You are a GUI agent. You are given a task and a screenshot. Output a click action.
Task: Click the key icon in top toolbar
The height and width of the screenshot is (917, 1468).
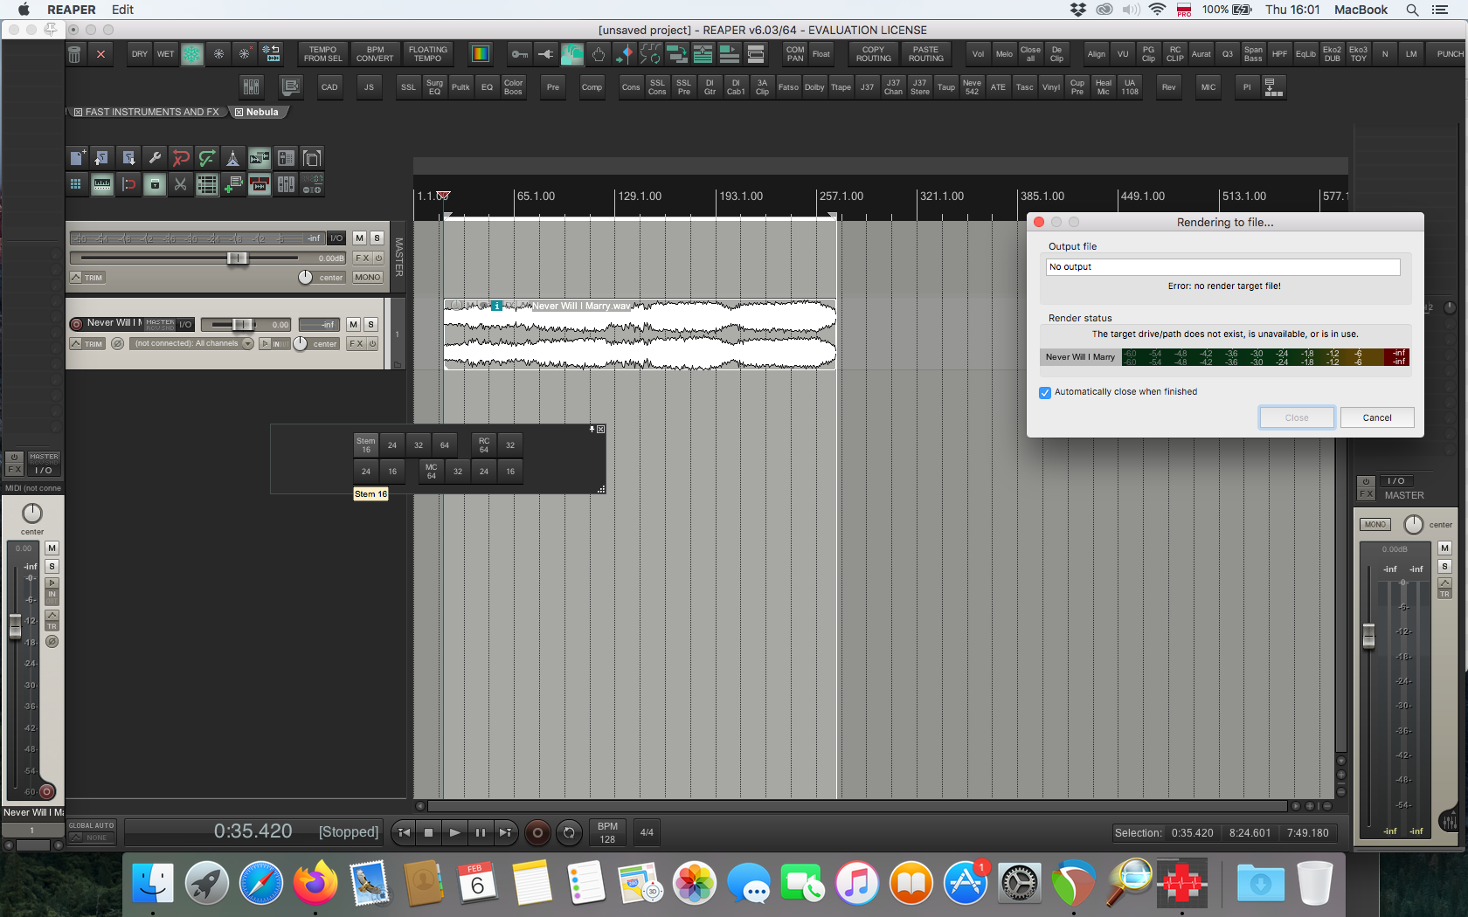[x=520, y=54]
